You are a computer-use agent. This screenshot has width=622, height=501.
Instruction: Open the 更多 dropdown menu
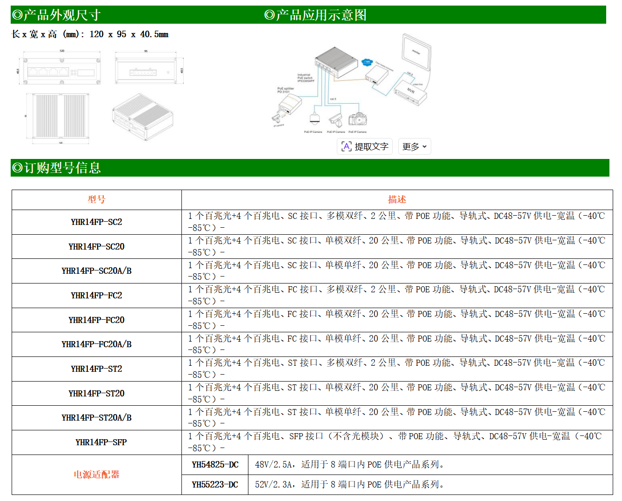pos(414,146)
